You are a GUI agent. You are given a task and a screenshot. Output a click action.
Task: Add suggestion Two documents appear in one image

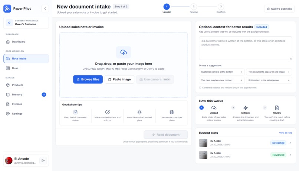coord(269,72)
